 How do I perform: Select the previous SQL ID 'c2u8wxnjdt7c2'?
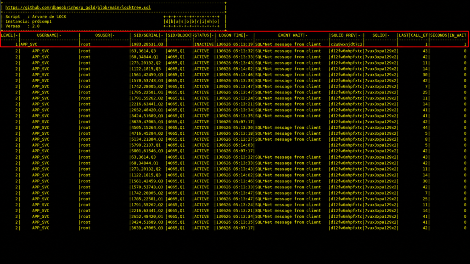tap(347, 44)
